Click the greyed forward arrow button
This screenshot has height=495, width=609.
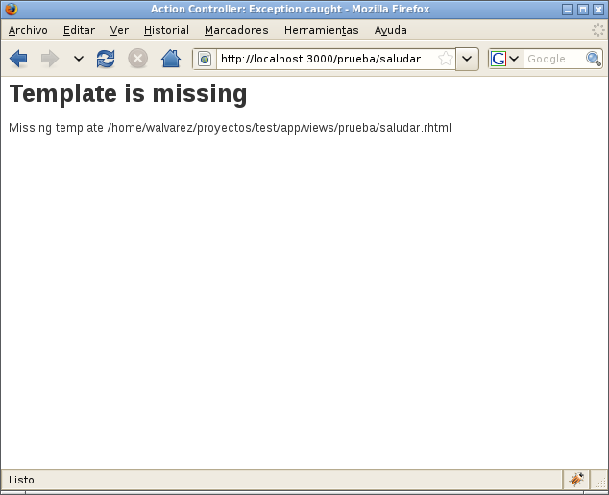pyautogui.click(x=50, y=59)
